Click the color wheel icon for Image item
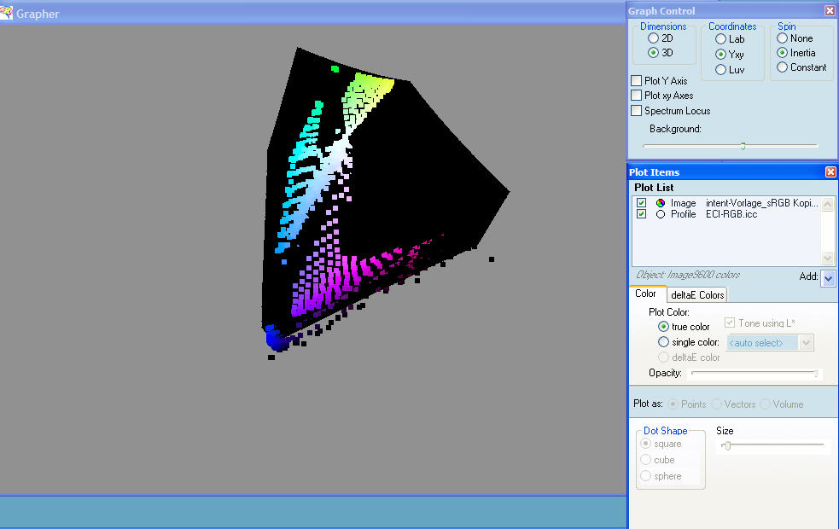This screenshot has width=839, height=529. pyautogui.click(x=661, y=203)
